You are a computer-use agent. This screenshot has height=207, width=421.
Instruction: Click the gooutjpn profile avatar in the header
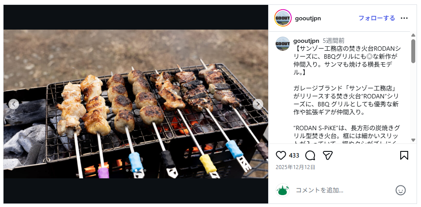coord(283,18)
